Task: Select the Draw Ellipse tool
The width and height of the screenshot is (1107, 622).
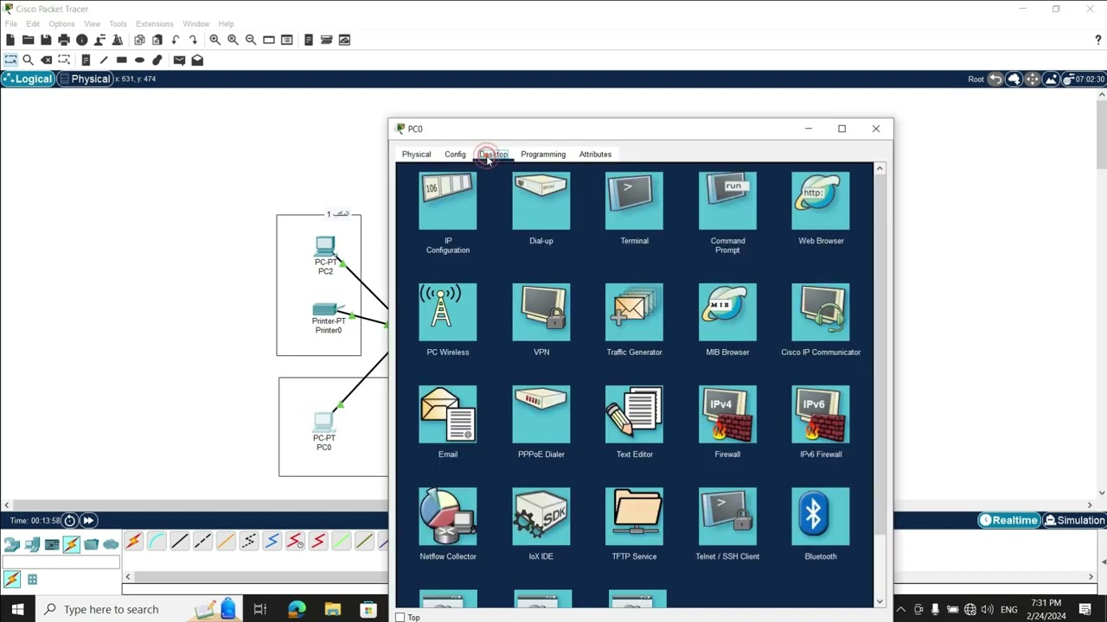Action: pyautogui.click(x=139, y=60)
